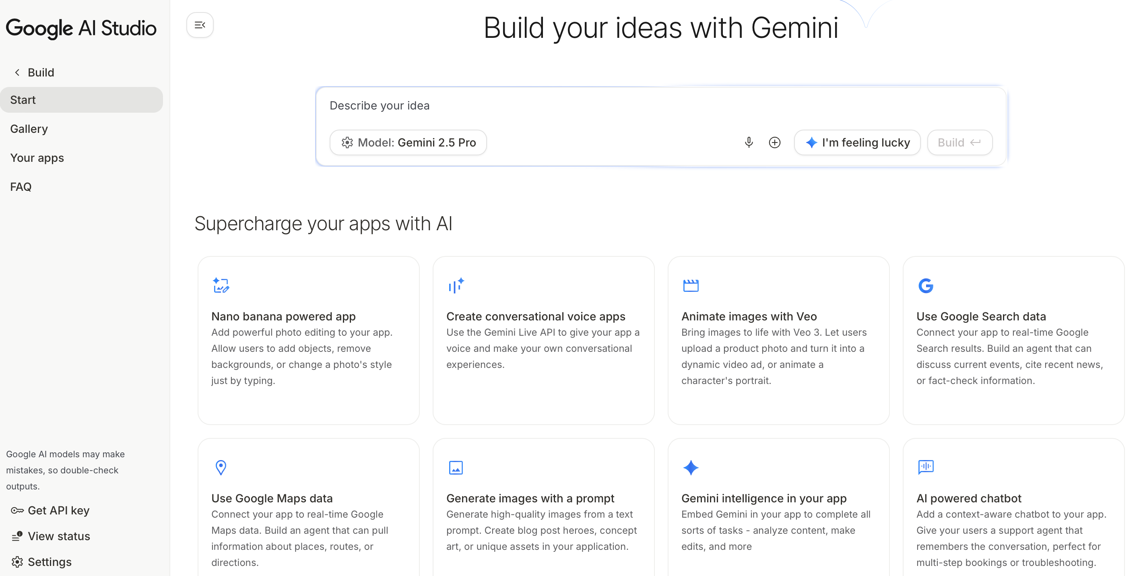Viewport: 1139px width, 576px height.
Task: Select the Start sidebar item
Action: (x=81, y=100)
